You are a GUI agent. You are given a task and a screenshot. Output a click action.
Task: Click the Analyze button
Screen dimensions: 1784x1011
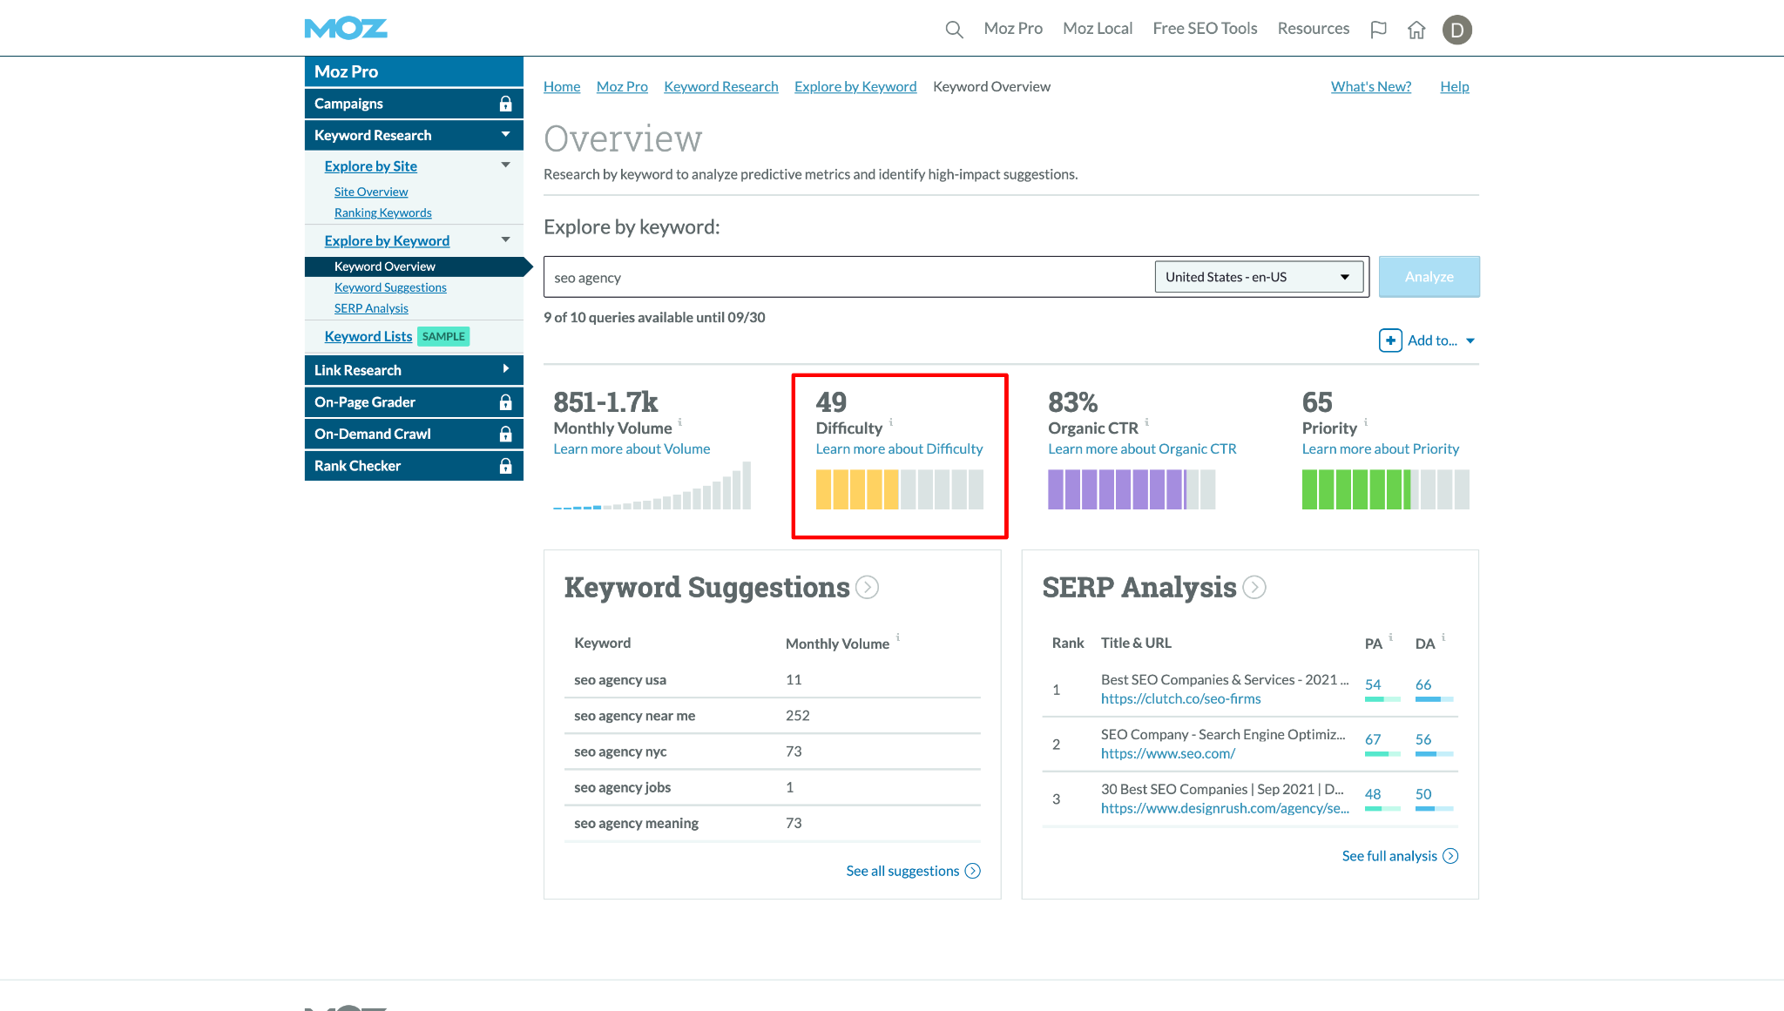click(1429, 277)
